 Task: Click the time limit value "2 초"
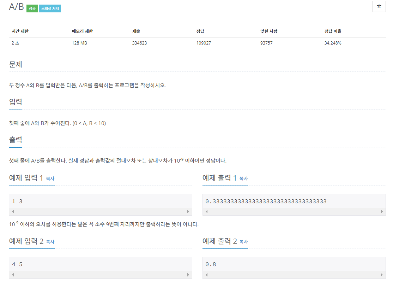click(x=15, y=43)
